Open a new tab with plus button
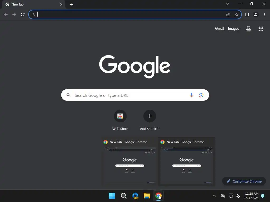The height and width of the screenshot is (202, 270). 71,4
